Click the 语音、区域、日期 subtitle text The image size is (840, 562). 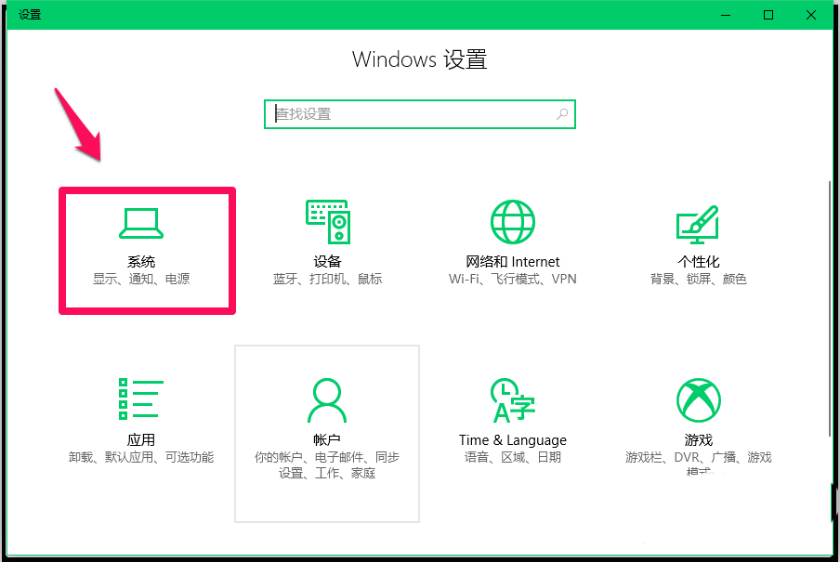512,456
